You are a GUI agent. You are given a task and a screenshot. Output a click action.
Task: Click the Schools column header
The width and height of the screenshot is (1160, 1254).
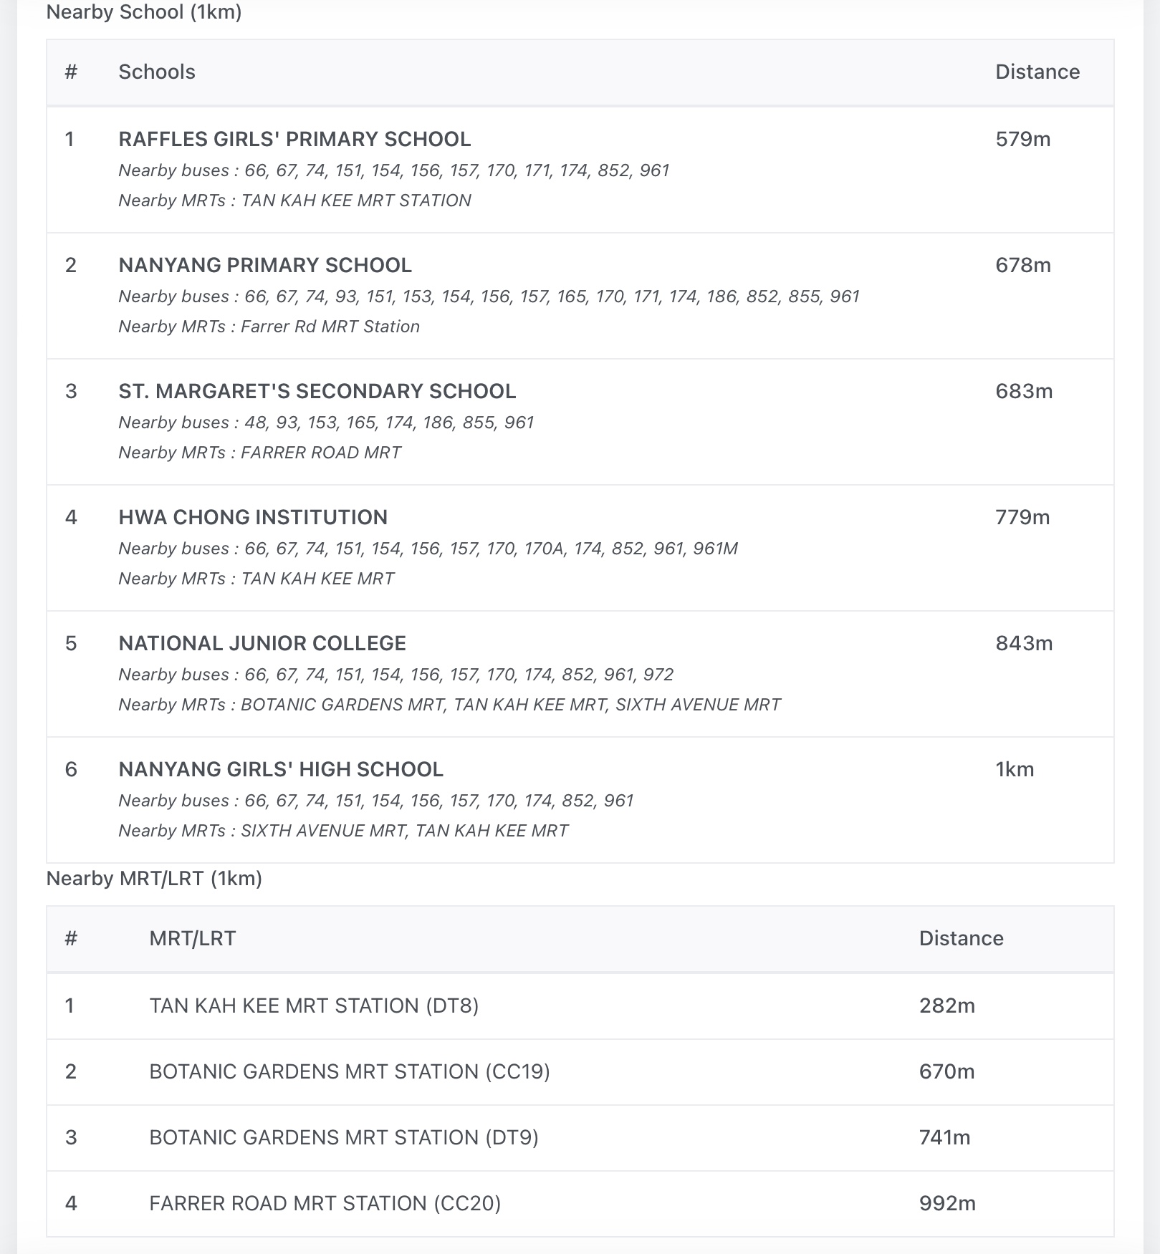click(157, 72)
